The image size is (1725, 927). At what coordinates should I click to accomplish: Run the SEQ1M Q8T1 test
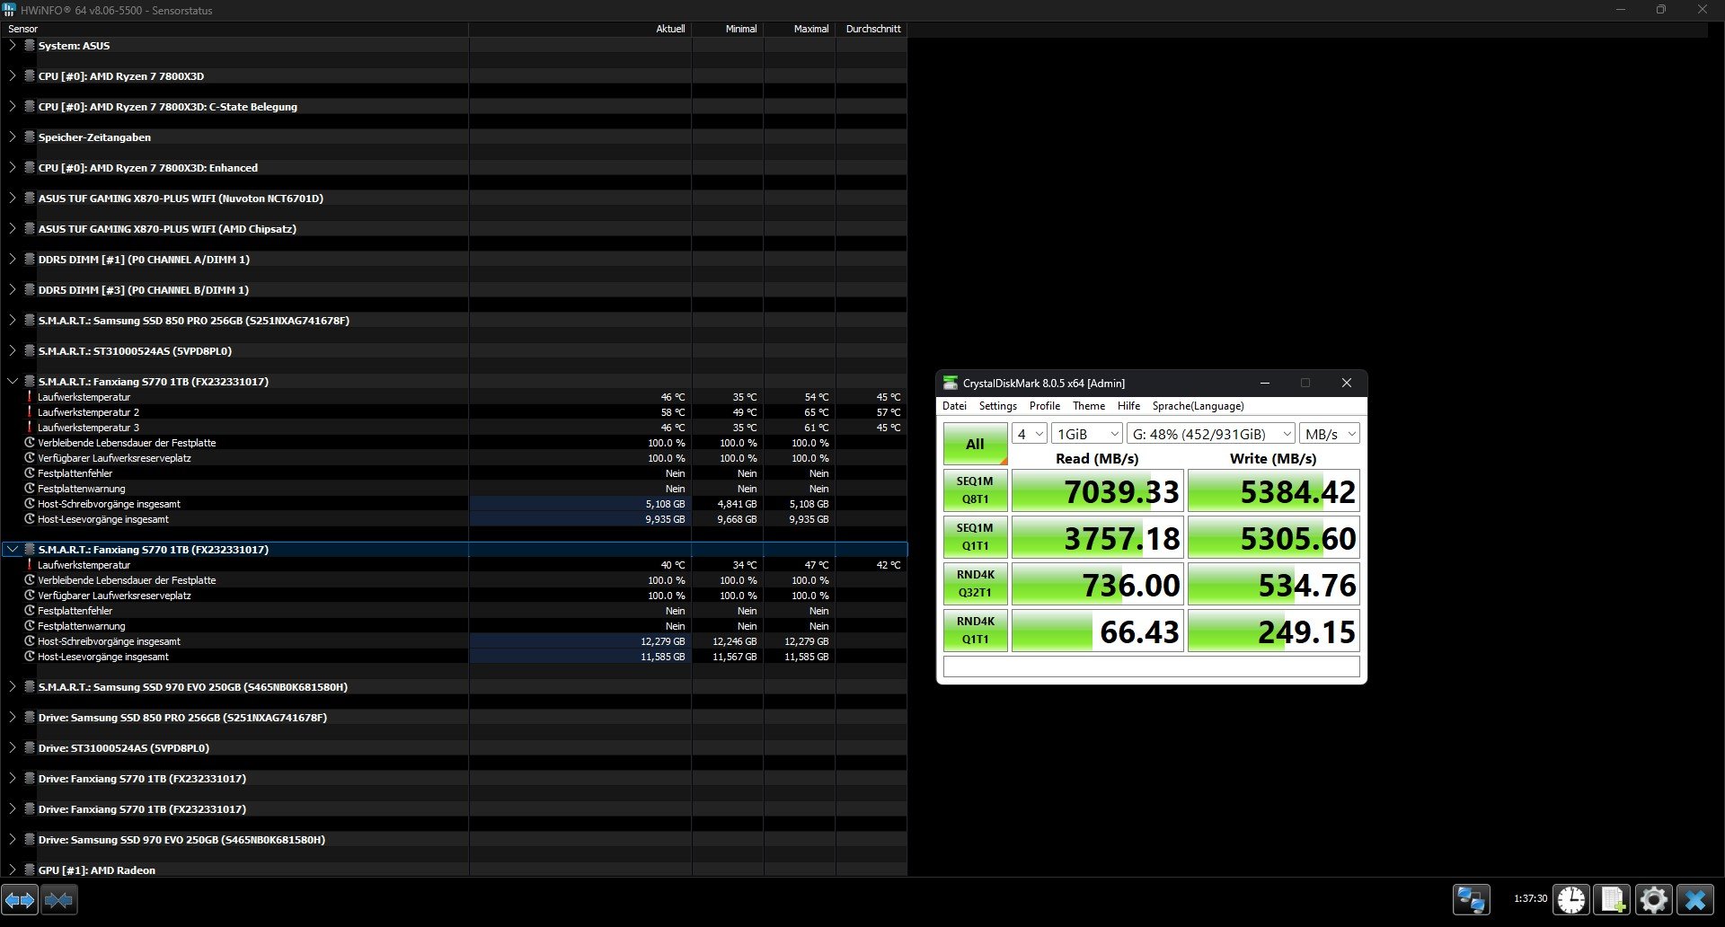(x=975, y=490)
